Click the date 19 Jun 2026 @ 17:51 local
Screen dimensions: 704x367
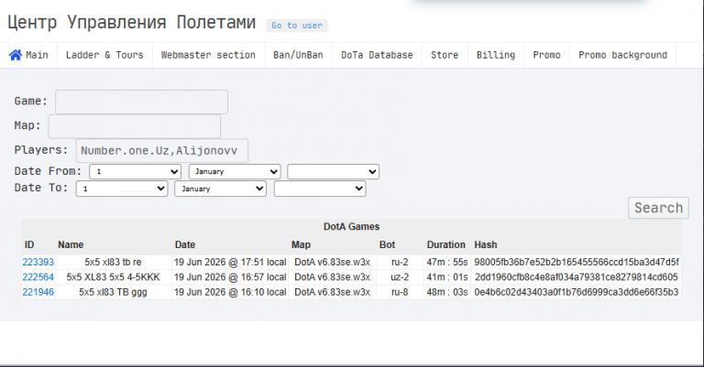[x=230, y=262]
